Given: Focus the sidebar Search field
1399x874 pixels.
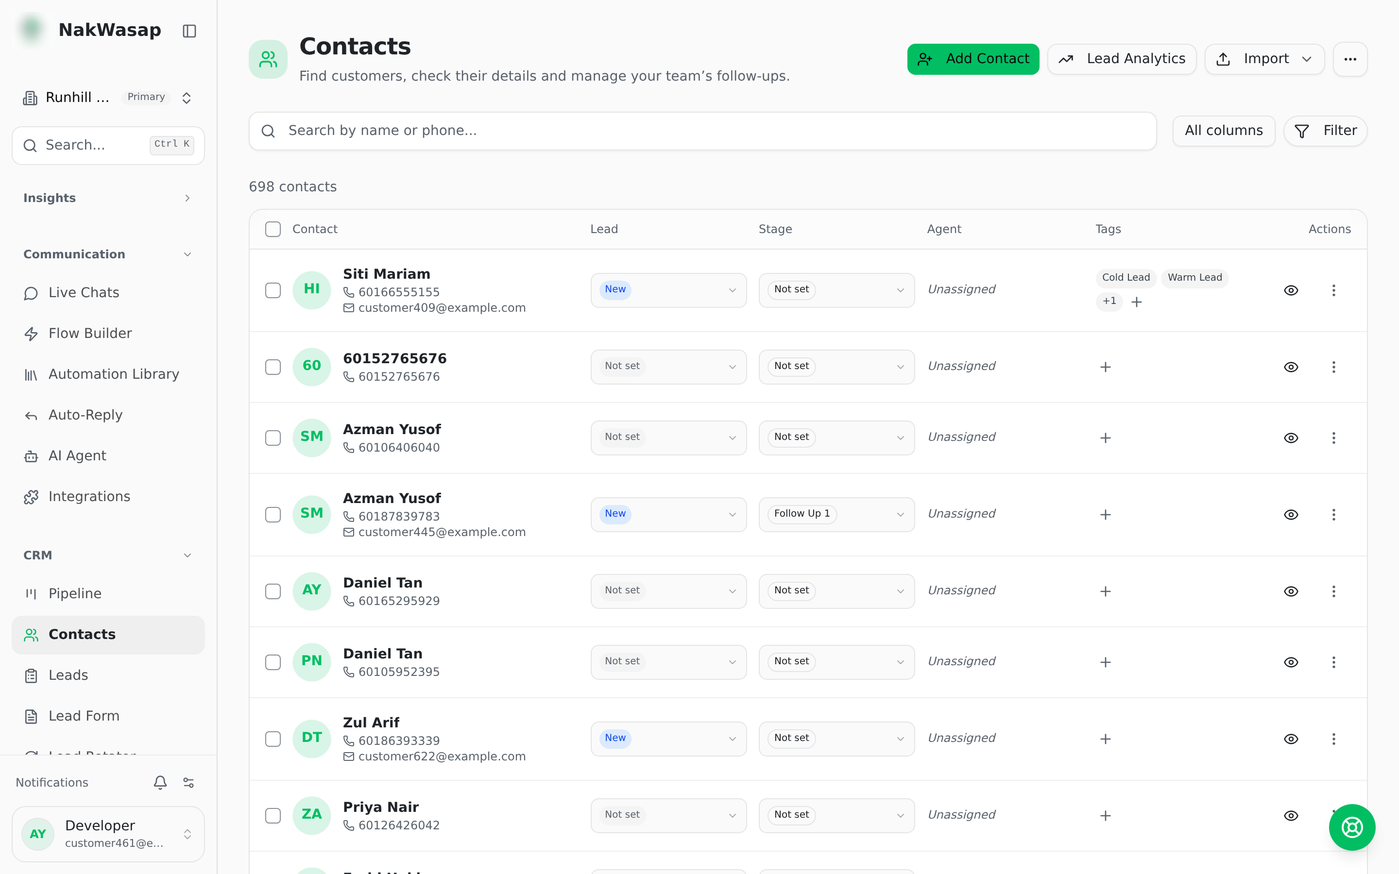Looking at the screenshot, I should click(108, 145).
